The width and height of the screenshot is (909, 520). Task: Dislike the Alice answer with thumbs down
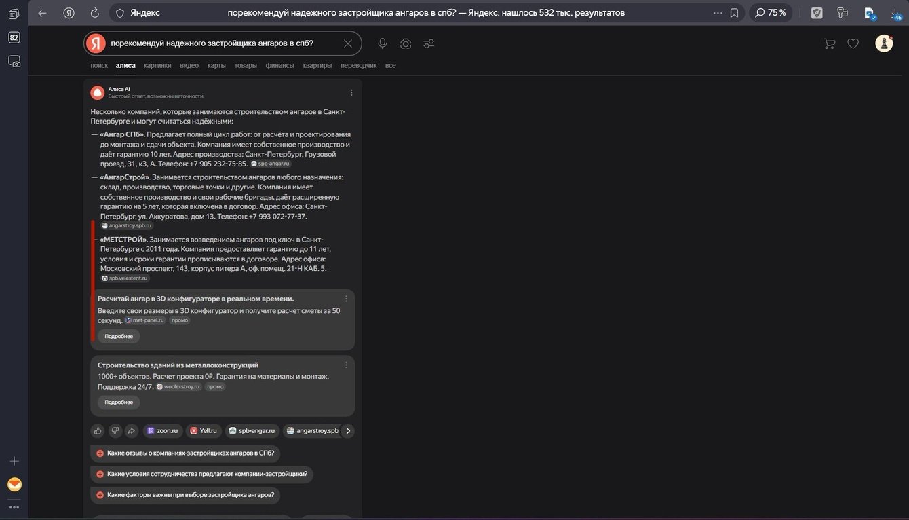[115, 430]
